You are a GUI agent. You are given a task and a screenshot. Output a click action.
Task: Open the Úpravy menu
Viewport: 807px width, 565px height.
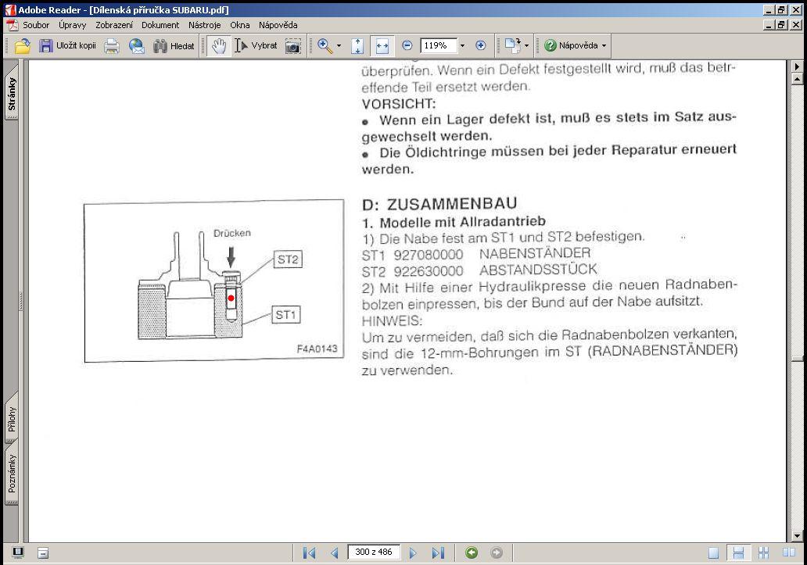pyautogui.click(x=72, y=25)
